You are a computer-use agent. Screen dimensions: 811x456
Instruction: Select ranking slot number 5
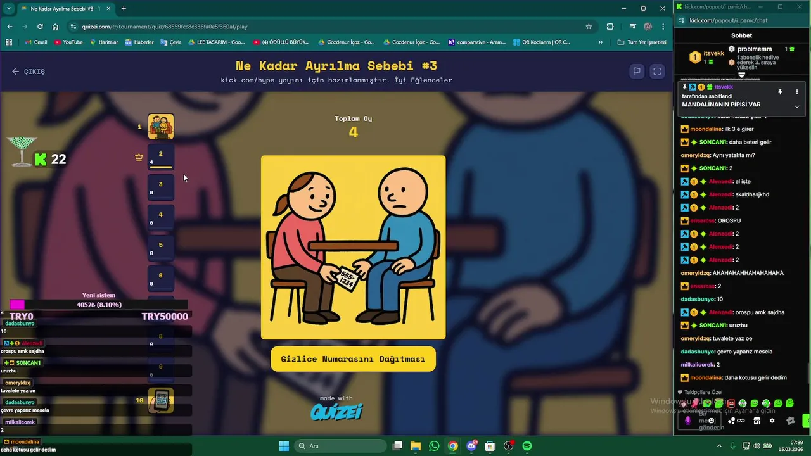click(x=161, y=248)
